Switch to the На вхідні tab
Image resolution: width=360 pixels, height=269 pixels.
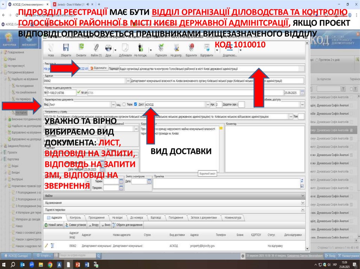pos(117,217)
